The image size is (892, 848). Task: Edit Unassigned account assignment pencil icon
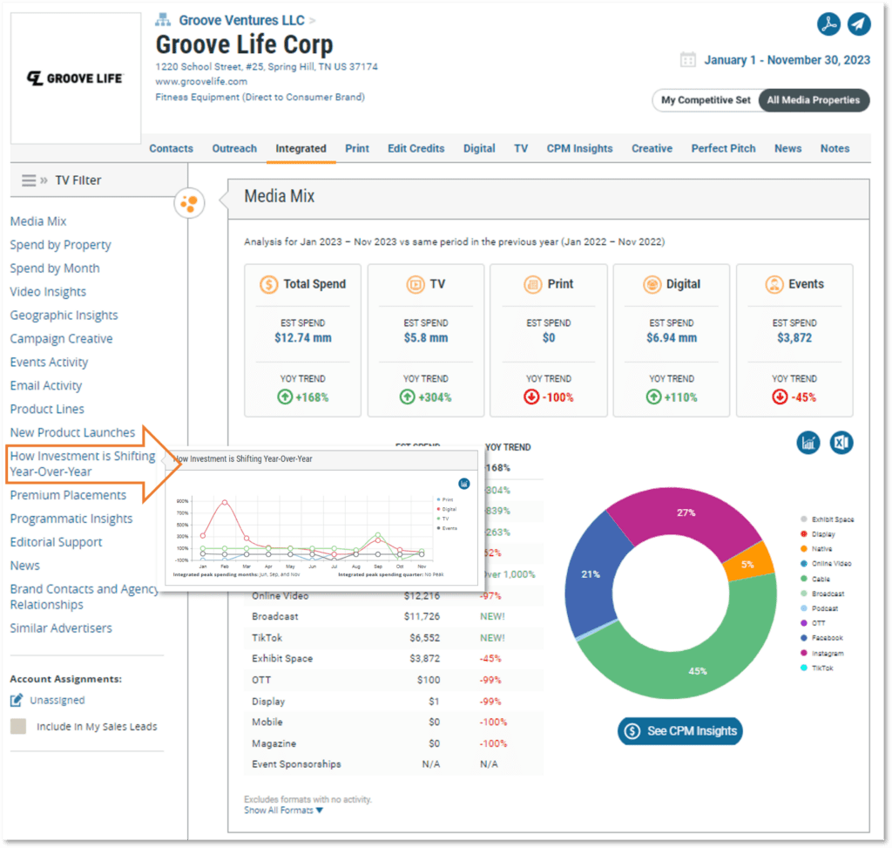click(17, 700)
